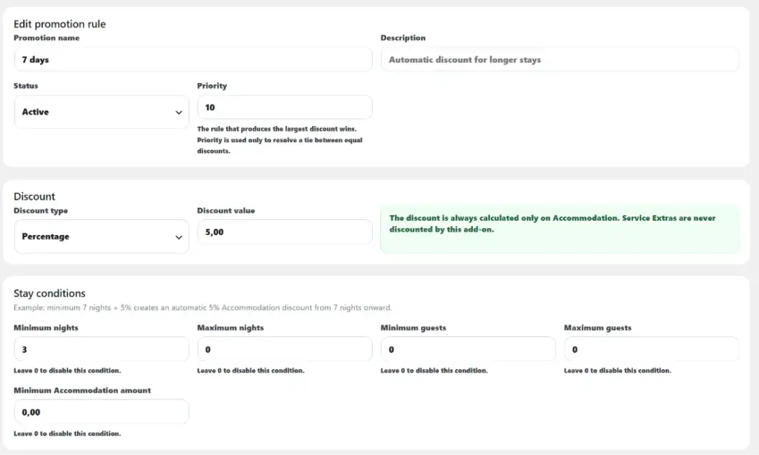
Task: Click the Discount section heading
Action: click(34, 196)
